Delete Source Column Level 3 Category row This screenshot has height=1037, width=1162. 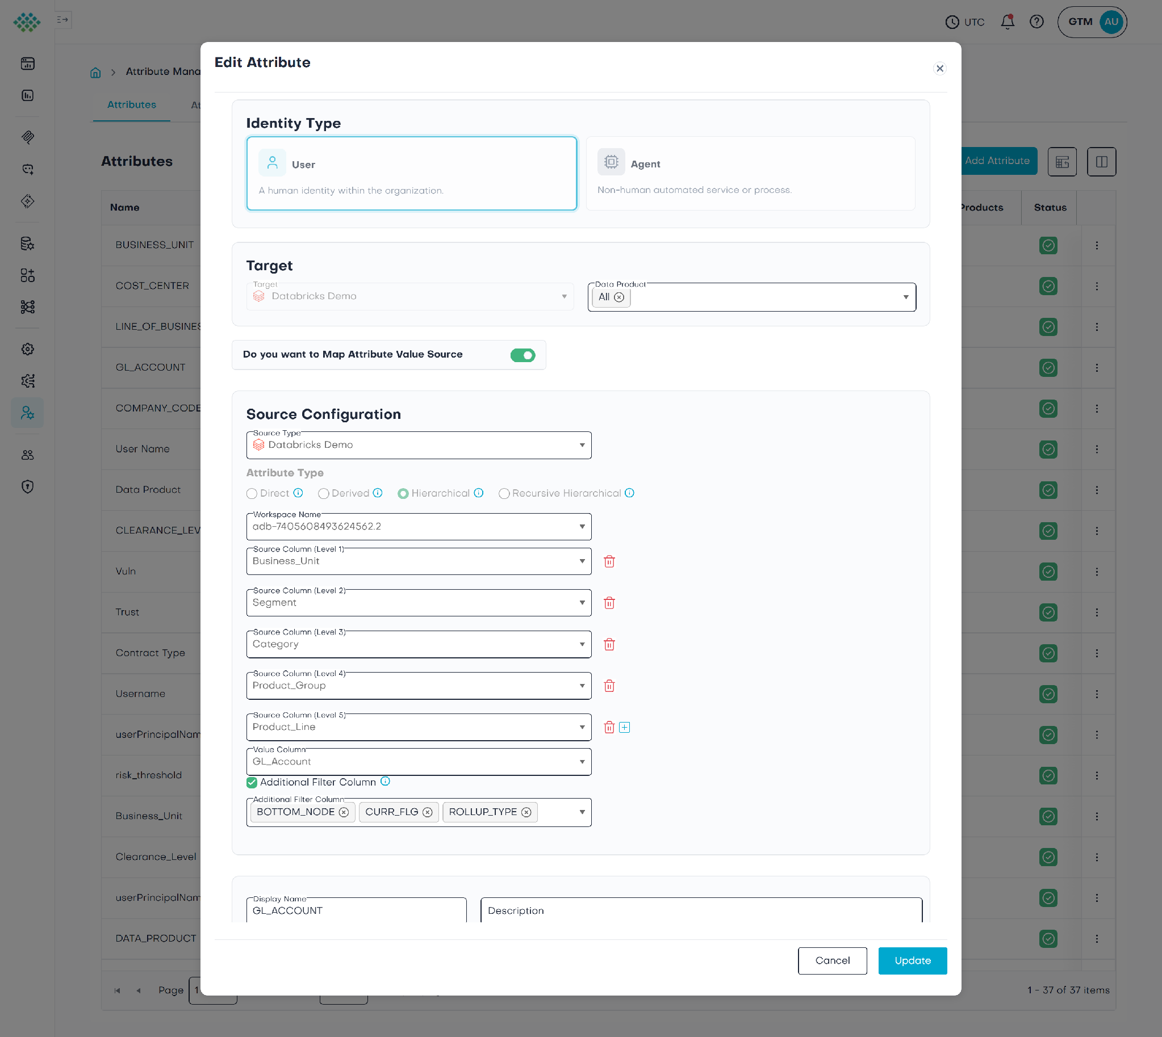[609, 644]
